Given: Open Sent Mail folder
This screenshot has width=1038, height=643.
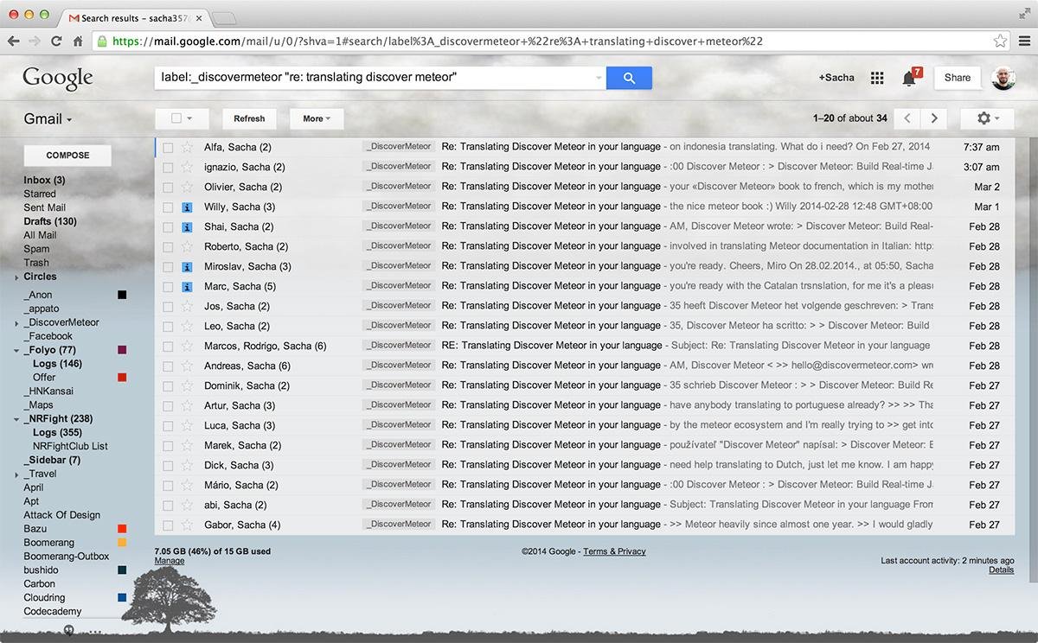Looking at the screenshot, I should pyautogui.click(x=44, y=207).
